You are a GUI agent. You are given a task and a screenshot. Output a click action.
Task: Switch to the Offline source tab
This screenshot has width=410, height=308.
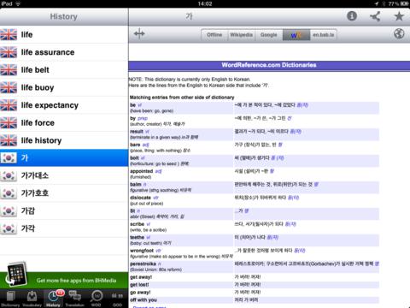coord(214,35)
